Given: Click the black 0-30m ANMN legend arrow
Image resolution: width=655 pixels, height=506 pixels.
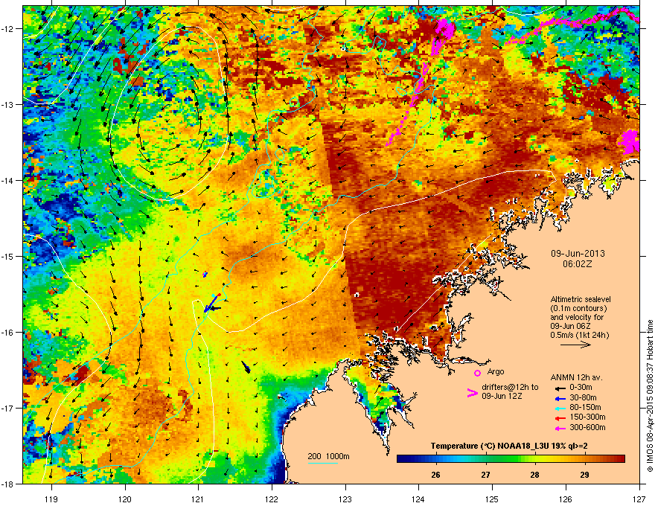Looking at the screenshot, I should 559,388.
